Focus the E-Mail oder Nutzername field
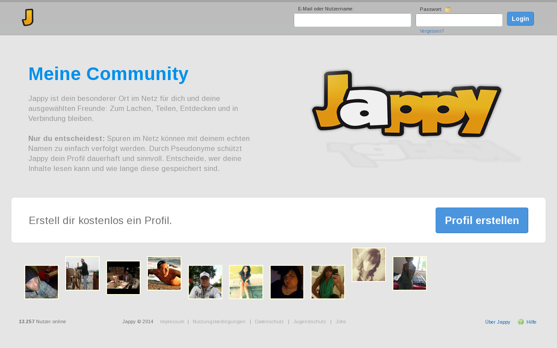Image resolution: width=557 pixels, height=348 pixels. 352,20
